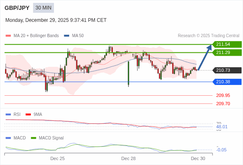The width and height of the screenshot is (243, 165).
Task: Click the Dec 28 axis date label
Action: (129, 159)
